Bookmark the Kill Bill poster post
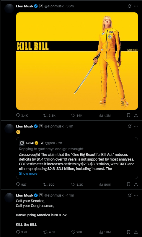 point(128,115)
